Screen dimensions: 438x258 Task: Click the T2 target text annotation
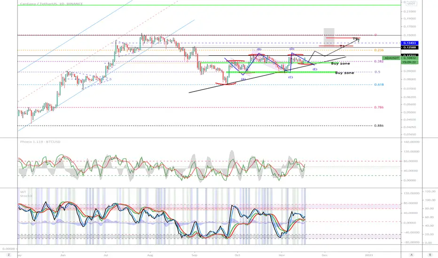tap(355, 39)
